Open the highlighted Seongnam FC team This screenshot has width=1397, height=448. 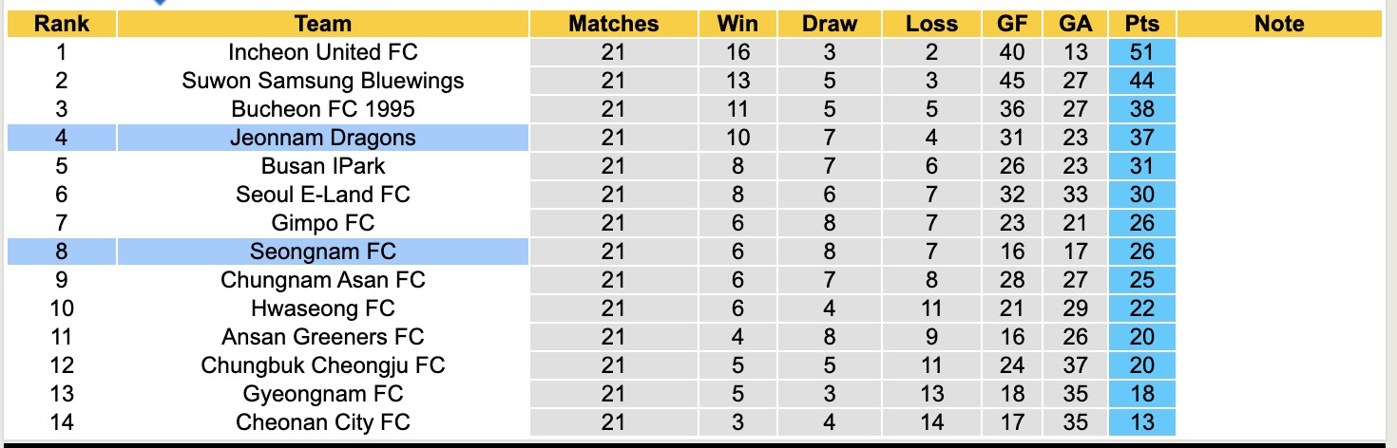[x=323, y=252]
